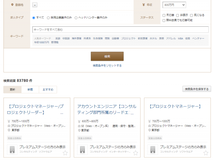Select 採用企業案件のみ radio option
Image resolution: width=213 pixels, height=160 pixels.
[x=48, y=18]
